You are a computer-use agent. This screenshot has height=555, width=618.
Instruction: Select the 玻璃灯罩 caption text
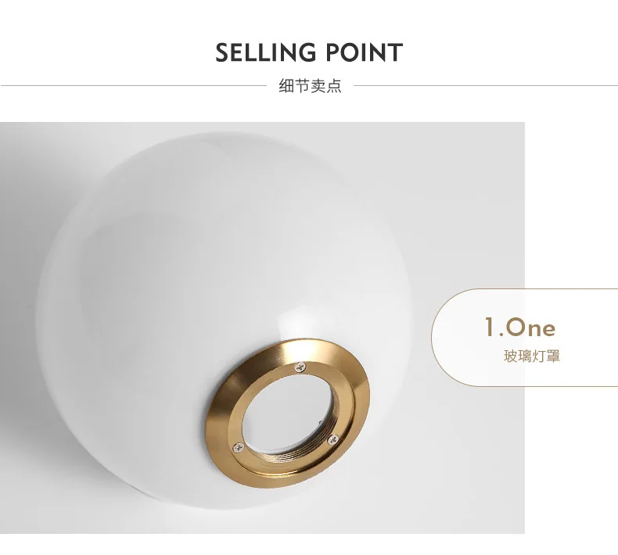click(x=532, y=356)
